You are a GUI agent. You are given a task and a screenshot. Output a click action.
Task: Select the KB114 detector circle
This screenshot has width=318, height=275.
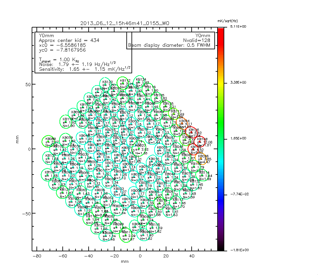204,175
